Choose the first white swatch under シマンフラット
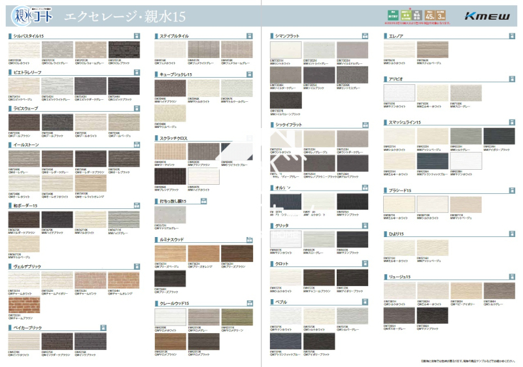The height and width of the screenshot is (367, 523). pos(286,50)
